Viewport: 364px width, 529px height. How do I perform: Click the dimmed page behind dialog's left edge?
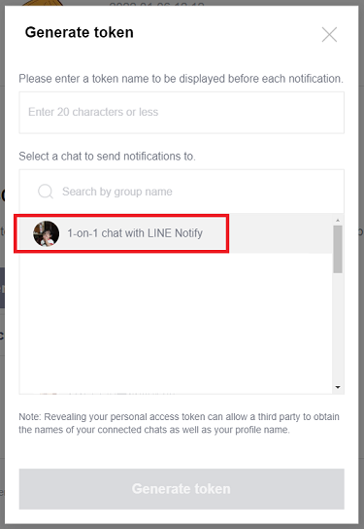pos(2,270)
